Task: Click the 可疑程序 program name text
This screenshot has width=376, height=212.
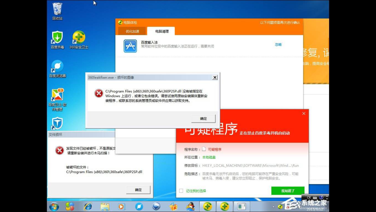Action: pos(215,150)
